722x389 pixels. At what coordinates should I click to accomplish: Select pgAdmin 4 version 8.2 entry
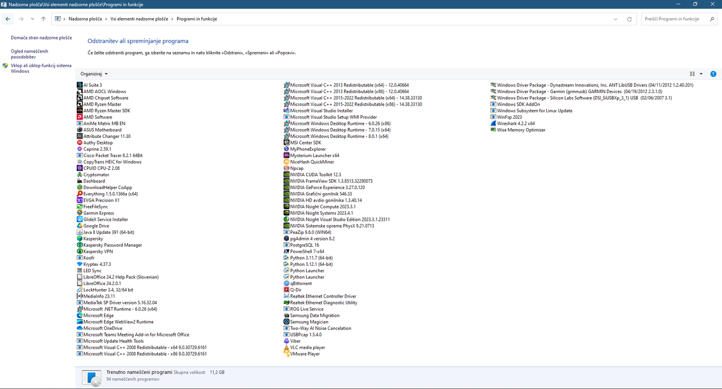point(309,239)
